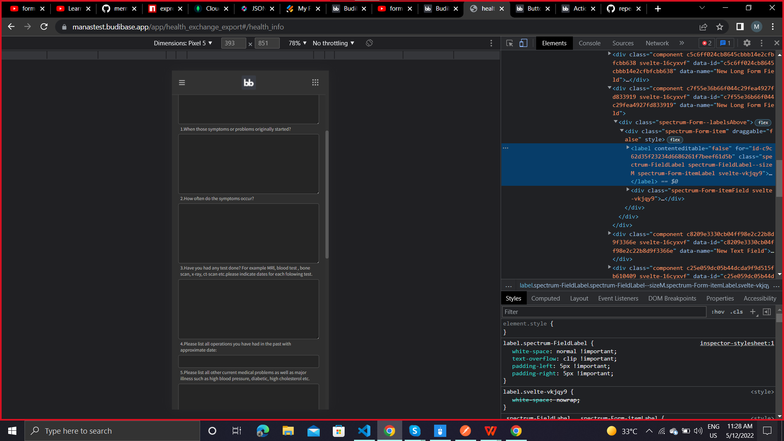Screen dimensions: 784x441
Task: Open the inspector-stylesheet:1 link
Action: [736, 343]
